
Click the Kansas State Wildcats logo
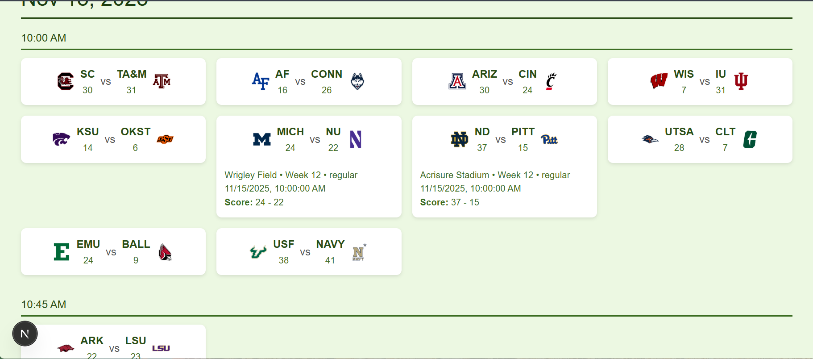[x=61, y=139]
